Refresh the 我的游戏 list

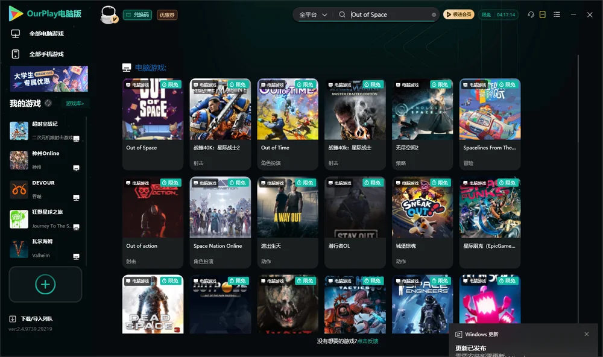coord(48,103)
